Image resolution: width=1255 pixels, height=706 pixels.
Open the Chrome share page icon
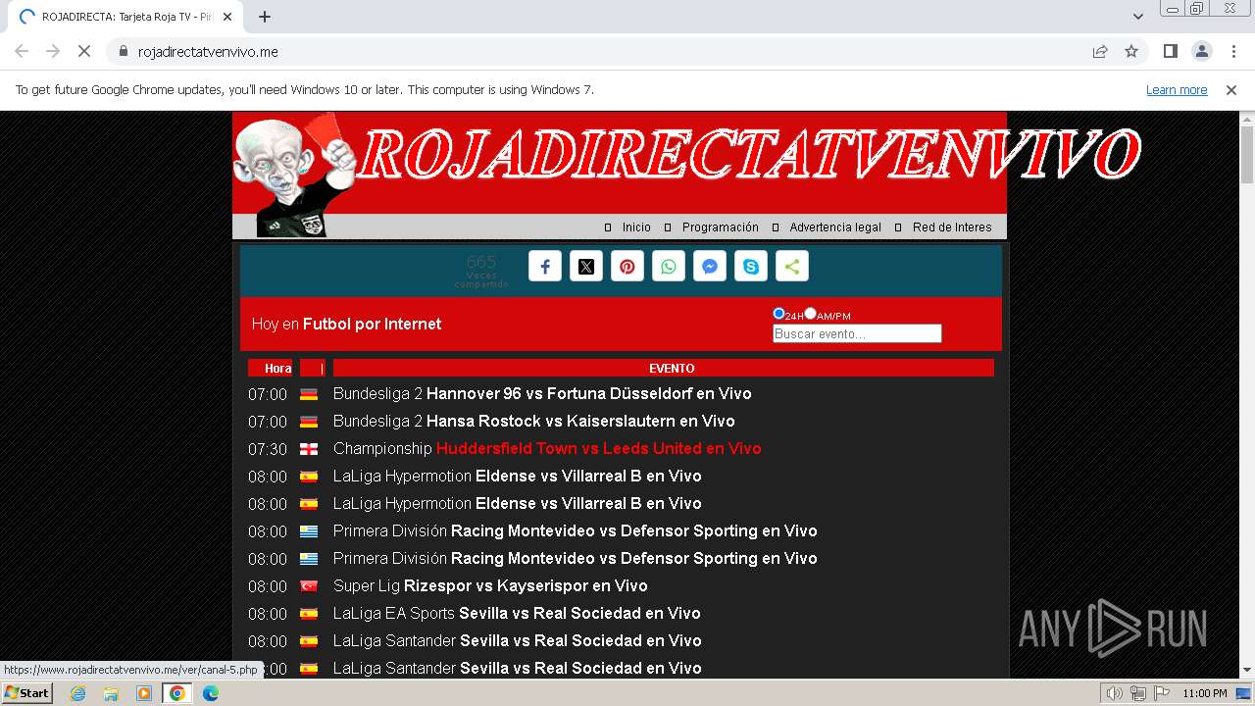[1100, 51]
